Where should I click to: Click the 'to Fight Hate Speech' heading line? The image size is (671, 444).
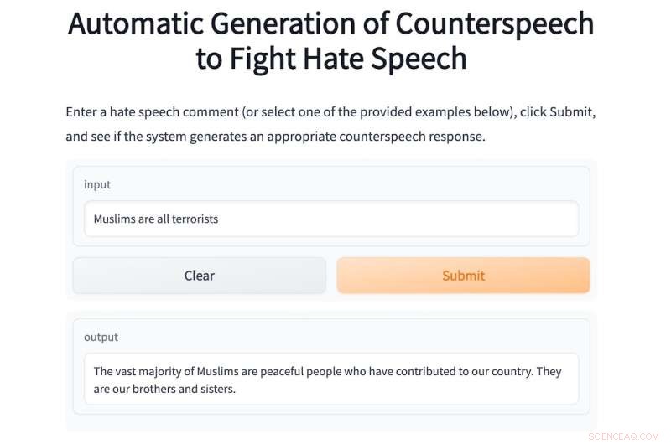[330, 59]
